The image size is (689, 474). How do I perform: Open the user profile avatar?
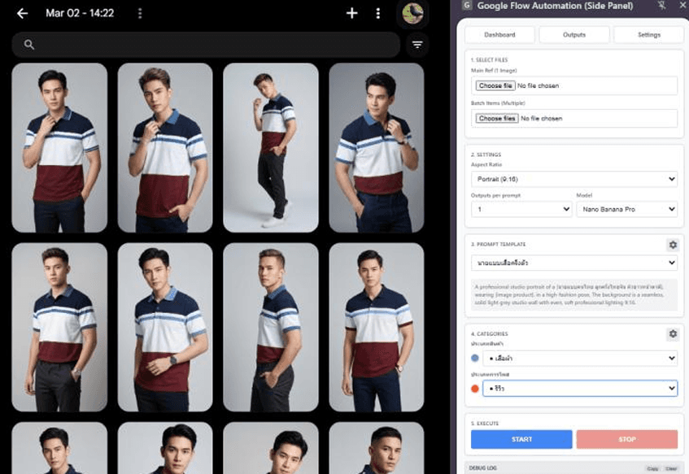pos(412,13)
